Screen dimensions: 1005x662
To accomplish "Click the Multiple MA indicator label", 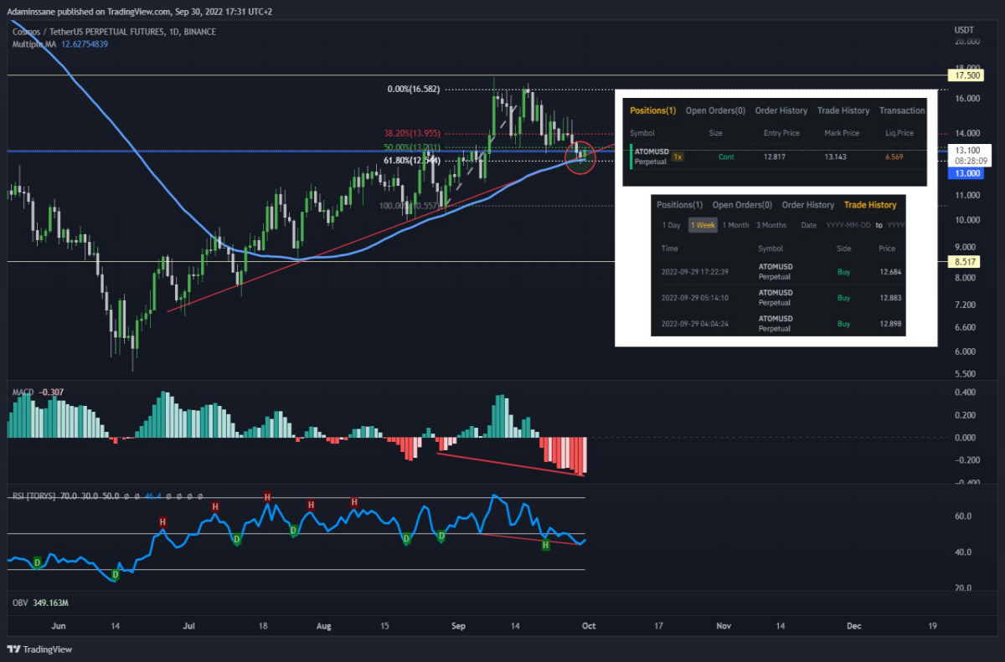I will [33, 44].
